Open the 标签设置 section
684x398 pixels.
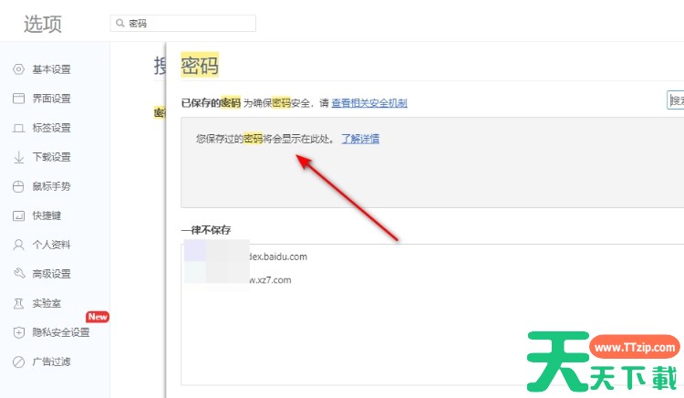coord(51,128)
